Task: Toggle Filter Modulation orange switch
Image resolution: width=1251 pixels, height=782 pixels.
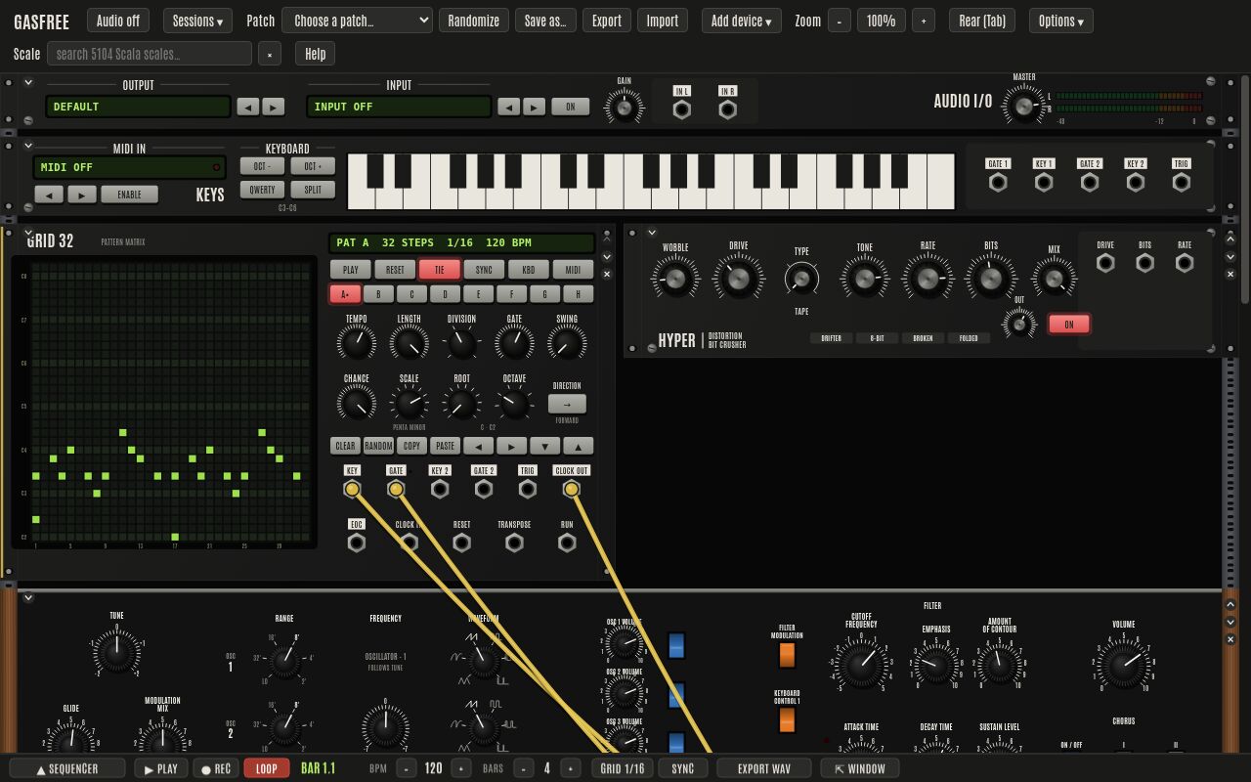Action: click(x=787, y=655)
